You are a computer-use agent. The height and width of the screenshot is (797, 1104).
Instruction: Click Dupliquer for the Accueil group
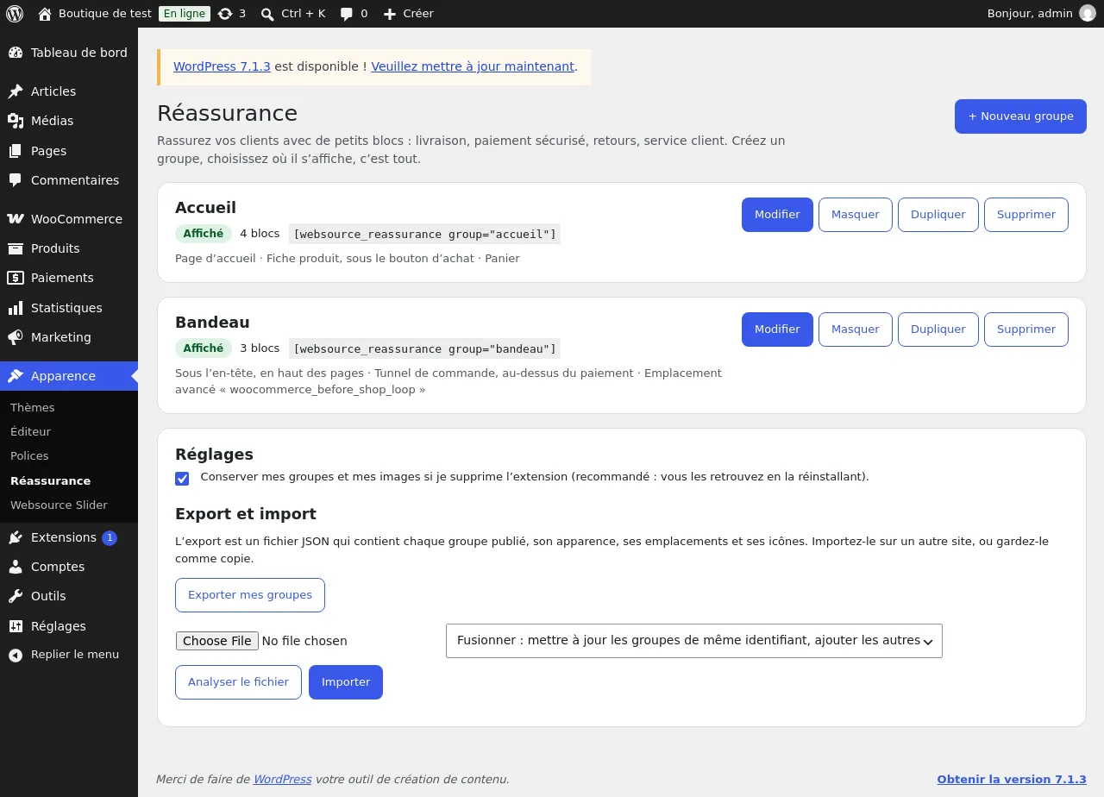[938, 215]
